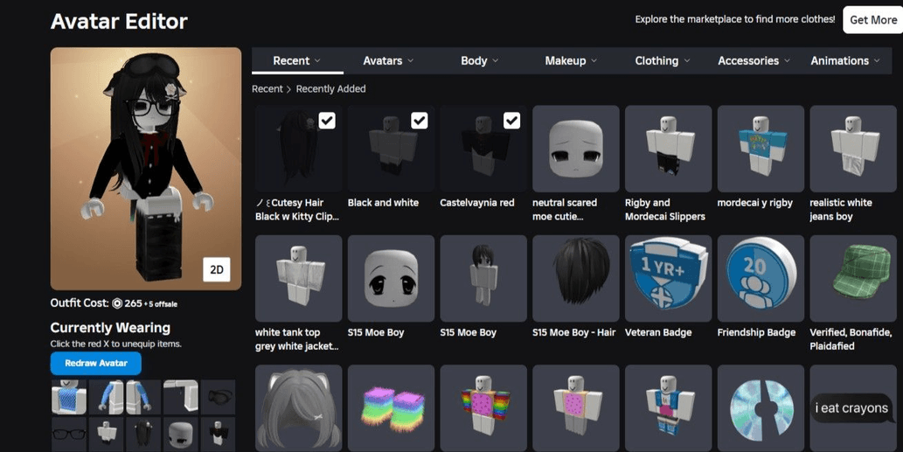Select the mordecai y rigby shirt

point(761,149)
